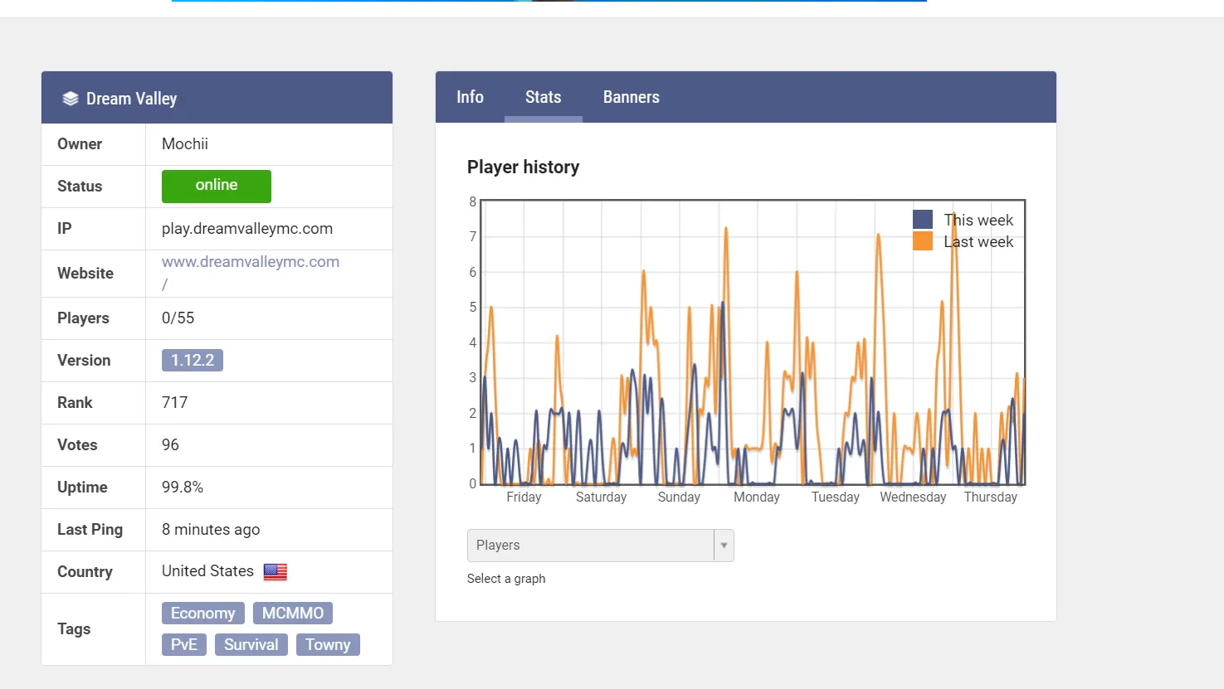Image resolution: width=1224 pixels, height=689 pixels.
Task: Click the votes value 96
Action: pos(170,445)
